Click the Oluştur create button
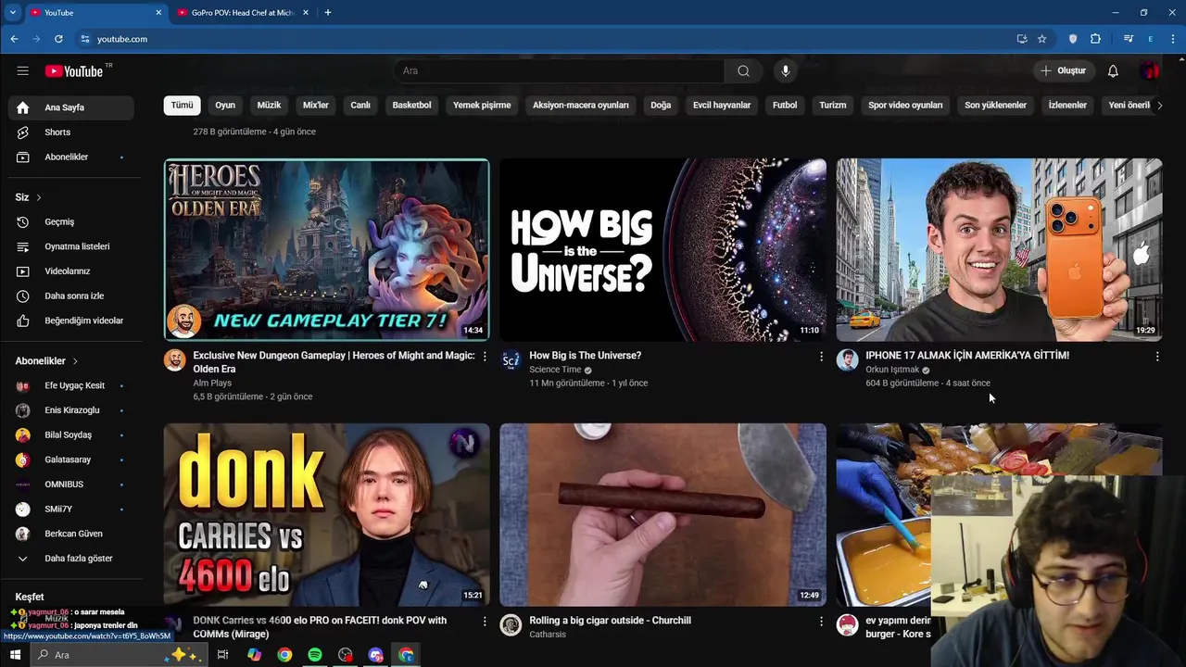The height and width of the screenshot is (667, 1186). click(x=1063, y=71)
